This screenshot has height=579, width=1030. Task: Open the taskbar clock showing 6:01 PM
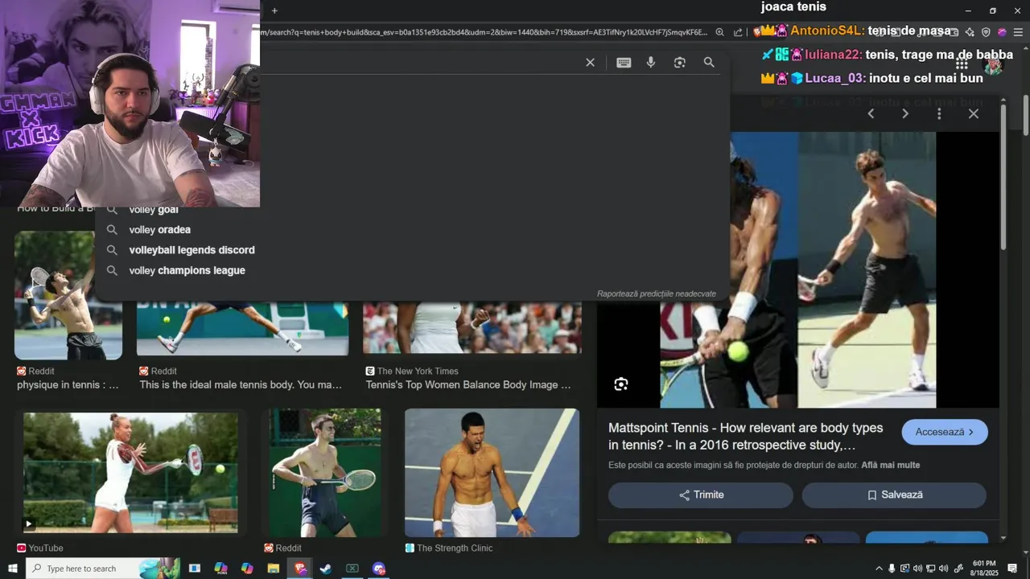pyautogui.click(x=984, y=569)
